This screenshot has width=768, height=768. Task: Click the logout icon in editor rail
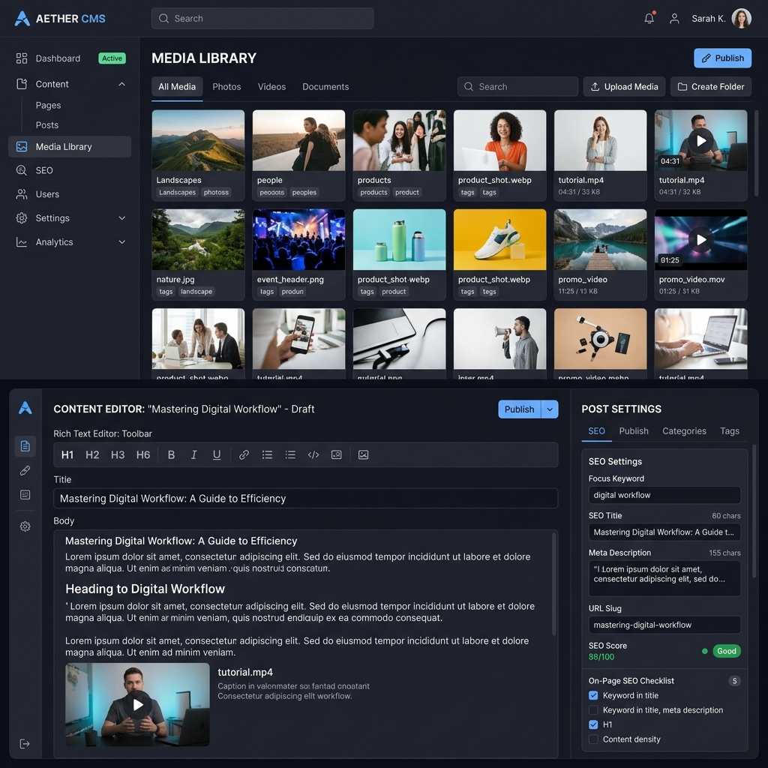[25, 744]
